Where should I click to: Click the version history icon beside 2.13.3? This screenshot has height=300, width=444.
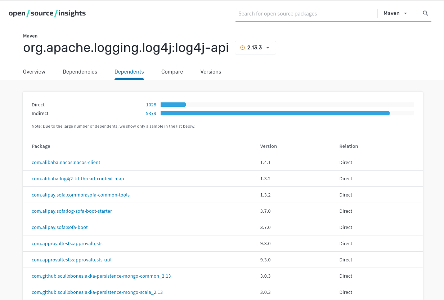point(242,48)
